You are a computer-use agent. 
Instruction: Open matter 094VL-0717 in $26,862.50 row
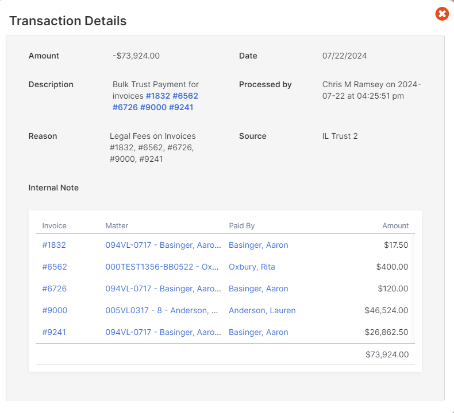pyautogui.click(x=163, y=332)
